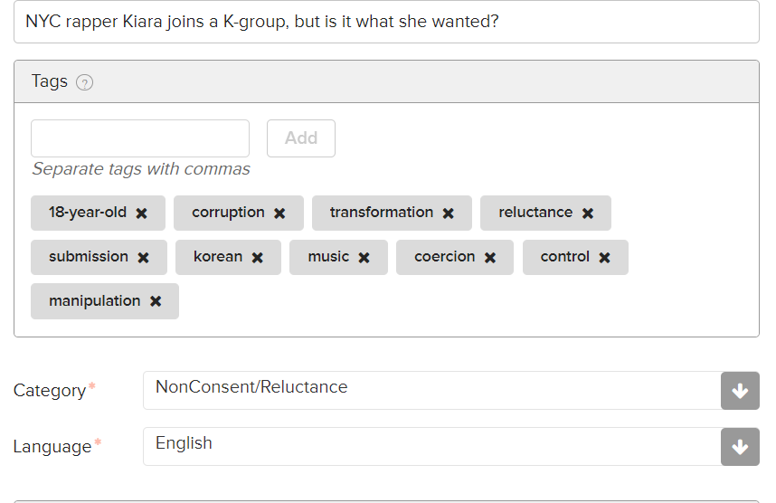Click the control tag label
This screenshot has height=503, width=776.
pyautogui.click(x=565, y=256)
